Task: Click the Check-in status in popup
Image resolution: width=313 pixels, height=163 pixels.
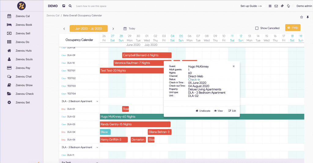Action: [x=194, y=80]
